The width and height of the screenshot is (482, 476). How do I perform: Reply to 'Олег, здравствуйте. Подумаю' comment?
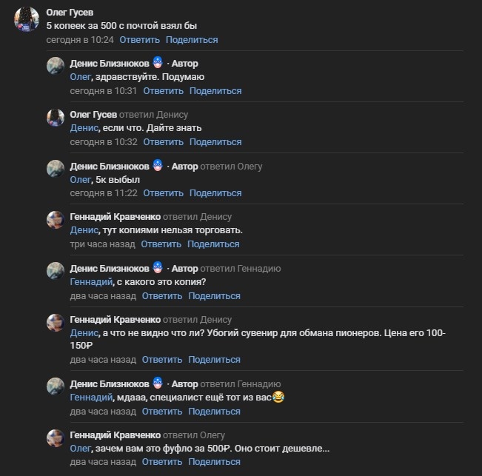[162, 91]
